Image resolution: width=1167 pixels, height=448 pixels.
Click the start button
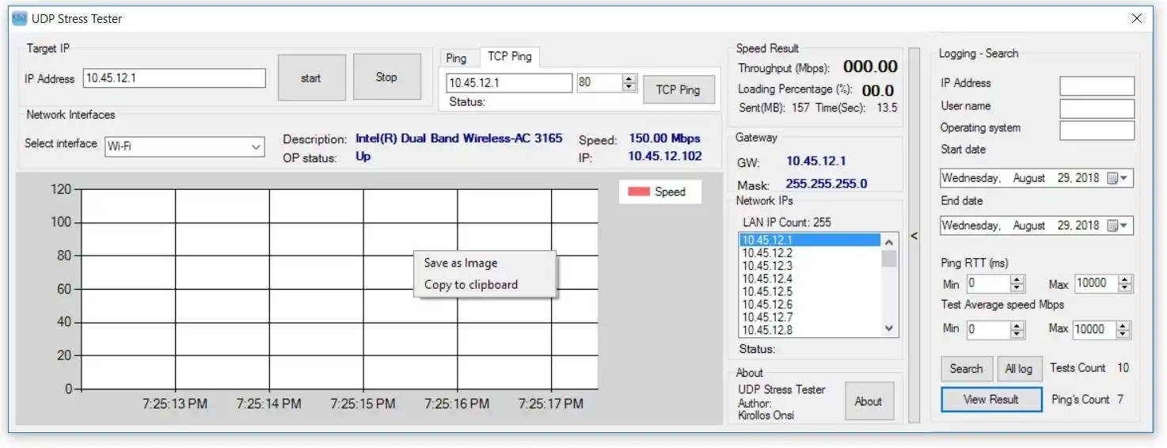click(x=311, y=78)
